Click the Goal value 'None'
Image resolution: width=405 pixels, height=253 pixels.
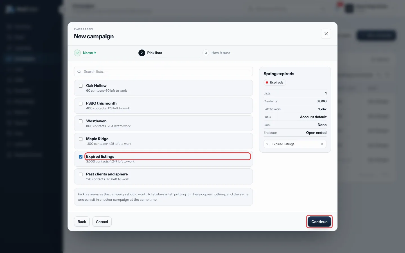pos(322,125)
